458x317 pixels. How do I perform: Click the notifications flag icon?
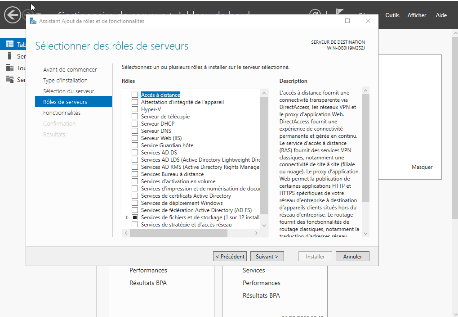340,14
